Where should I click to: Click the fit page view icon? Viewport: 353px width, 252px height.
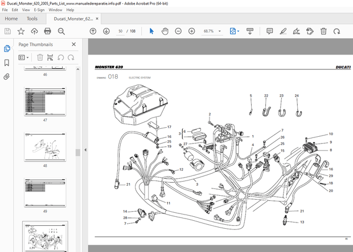(x=232, y=31)
